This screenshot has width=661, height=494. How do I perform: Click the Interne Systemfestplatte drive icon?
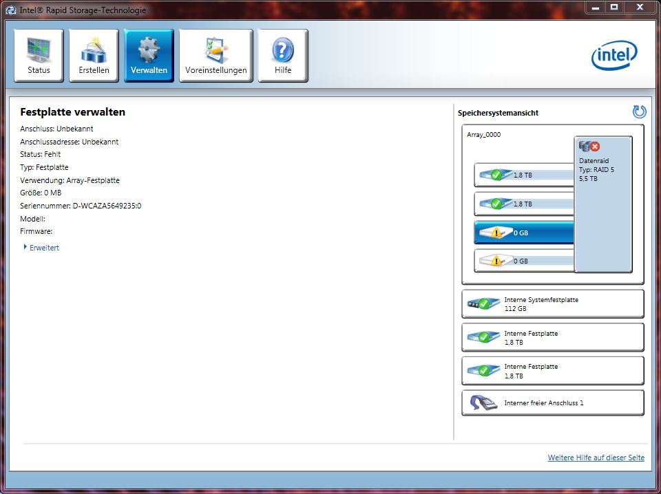483,303
